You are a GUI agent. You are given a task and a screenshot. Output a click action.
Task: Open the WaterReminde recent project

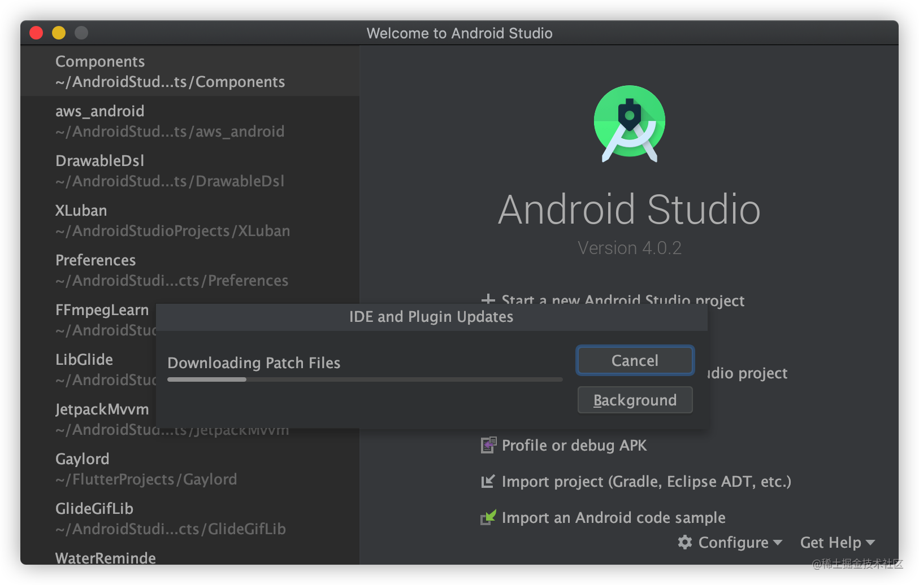(190, 555)
